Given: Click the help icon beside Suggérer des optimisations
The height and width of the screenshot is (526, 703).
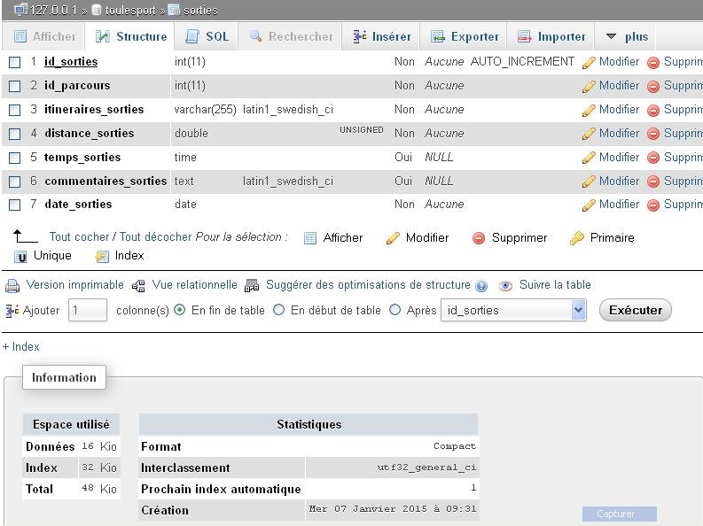Looking at the screenshot, I should [x=481, y=286].
